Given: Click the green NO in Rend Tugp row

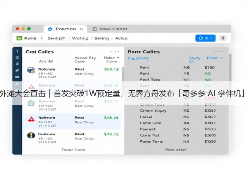Looking at the screenshot, I should pyautogui.click(x=208, y=80).
